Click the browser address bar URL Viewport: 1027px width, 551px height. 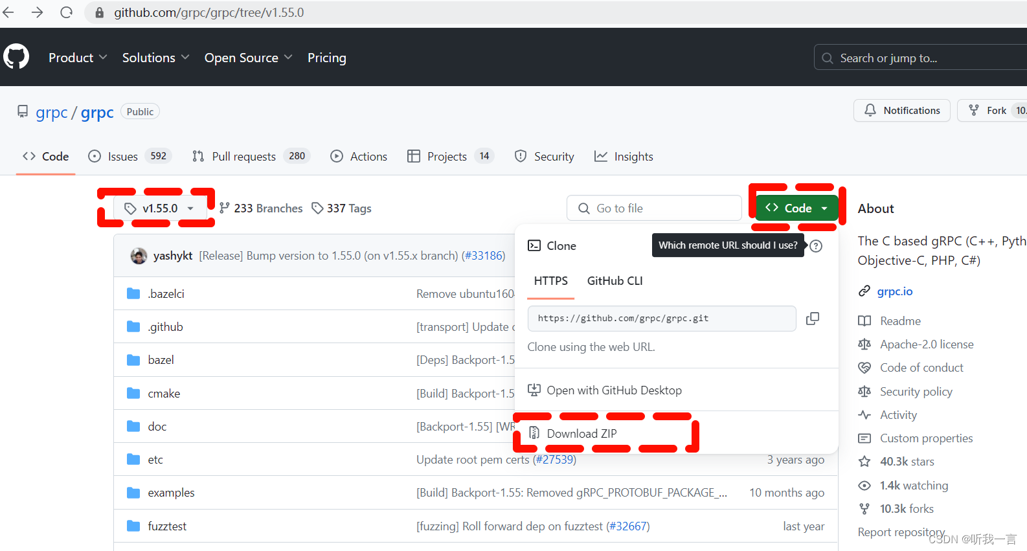(x=209, y=12)
